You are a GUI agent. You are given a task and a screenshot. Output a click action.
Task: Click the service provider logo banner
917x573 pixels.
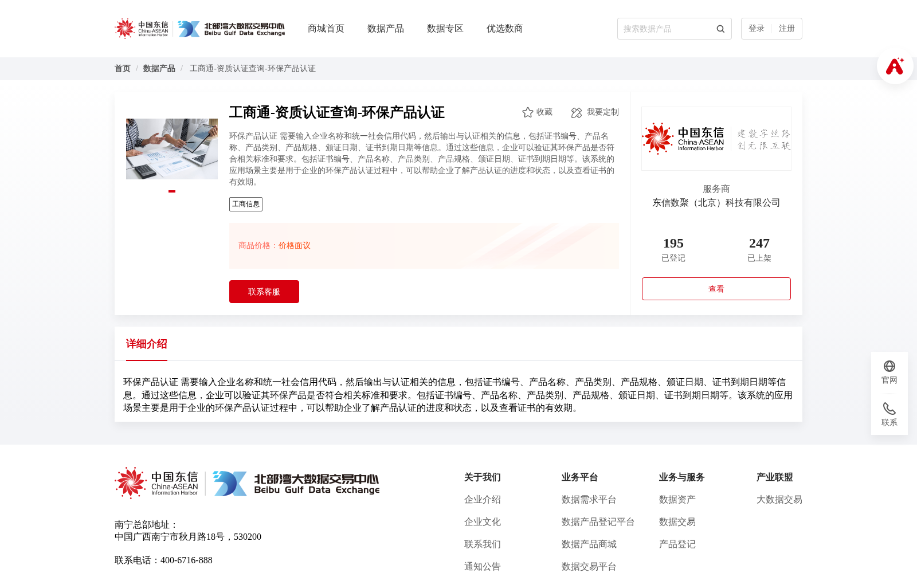(716, 139)
